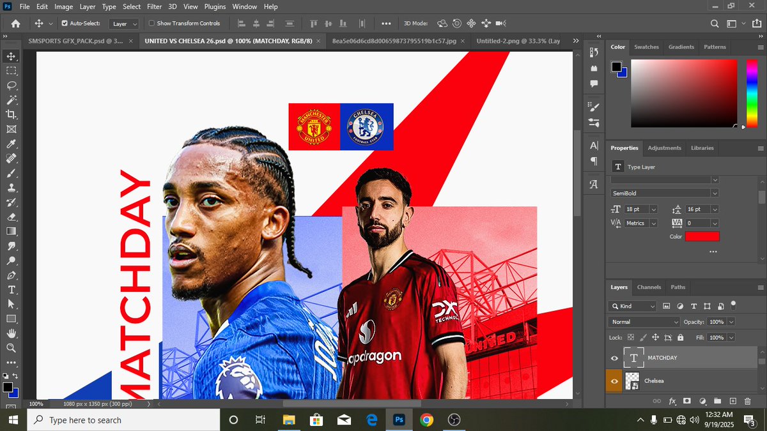Open the Normal blend mode dropdown
Viewport: 767px width, 431px height.
pos(644,322)
